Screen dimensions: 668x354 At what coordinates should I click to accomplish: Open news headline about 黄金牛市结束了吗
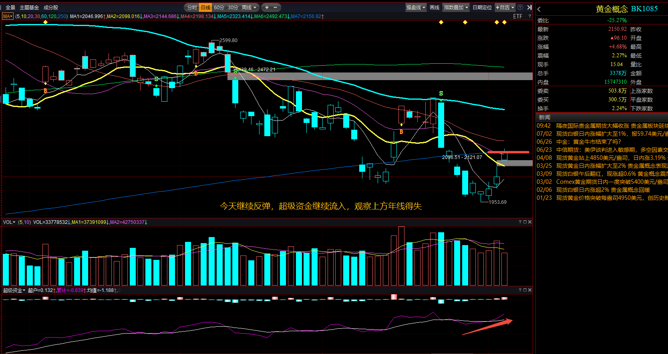click(x=589, y=142)
